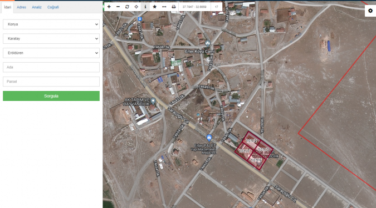The image size is (376, 208).
Task: Click the green Sorgula button
Action: (x=51, y=96)
